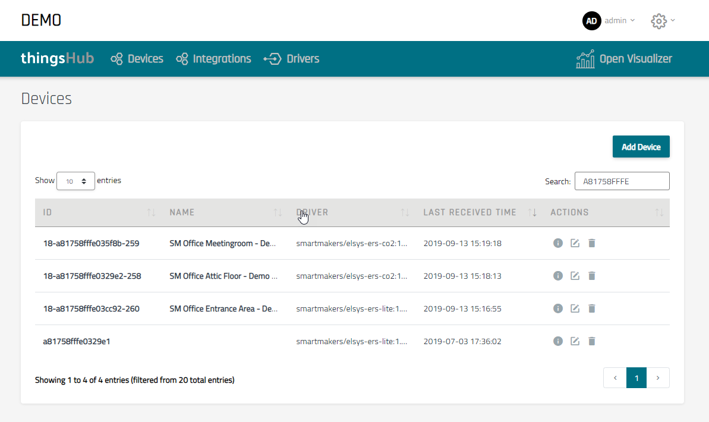
Task: Click info icon for SM Office Meetingroom device
Action: 557,243
